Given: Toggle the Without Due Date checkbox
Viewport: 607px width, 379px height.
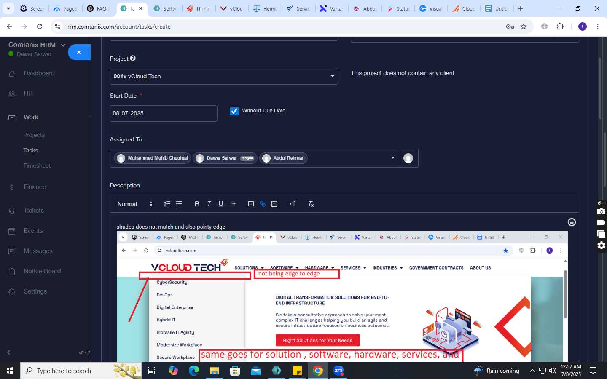Looking at the screenshot, I should pyautogui.click(x=234, y=111).
